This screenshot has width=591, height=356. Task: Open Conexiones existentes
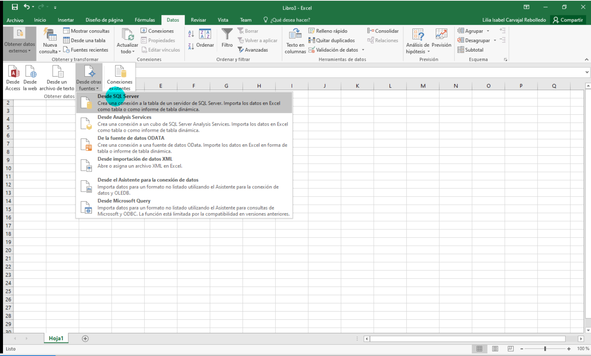click(x=119, y=78)
